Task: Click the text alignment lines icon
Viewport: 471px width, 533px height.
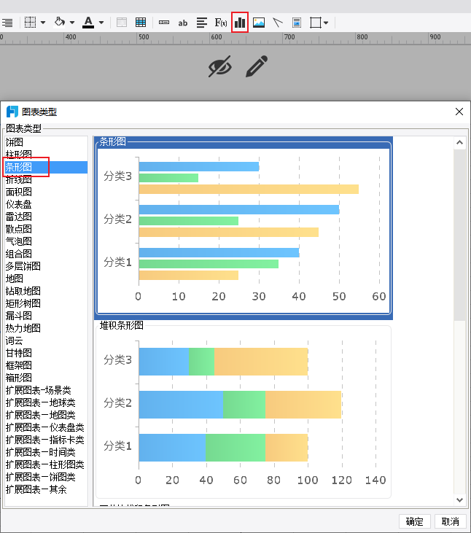Action: 202,23
